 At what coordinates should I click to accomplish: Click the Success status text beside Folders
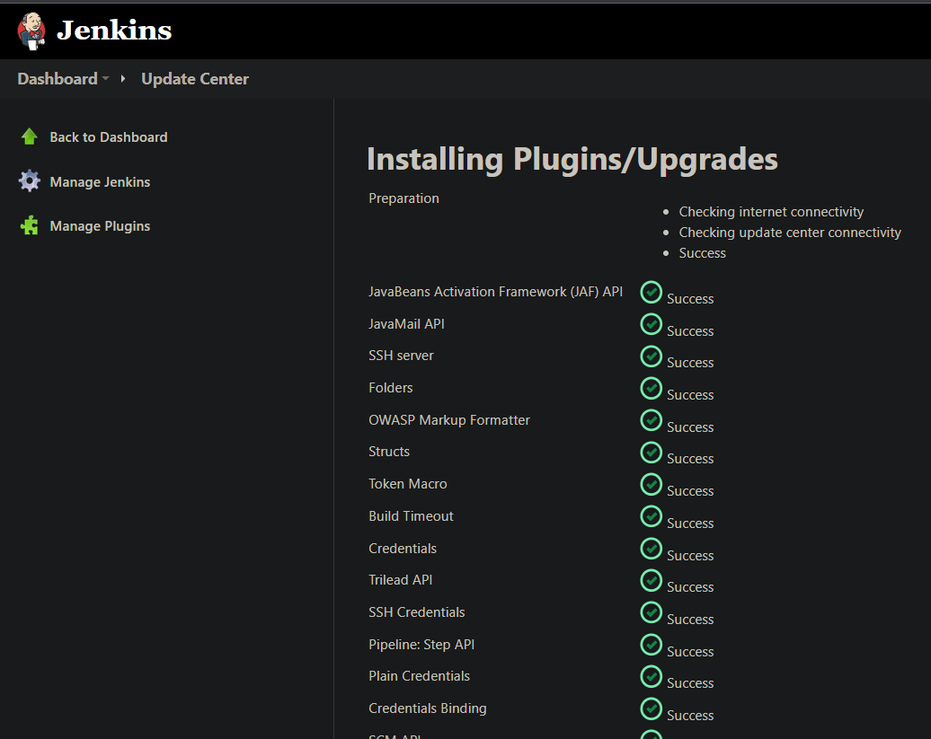click(690, 395)
